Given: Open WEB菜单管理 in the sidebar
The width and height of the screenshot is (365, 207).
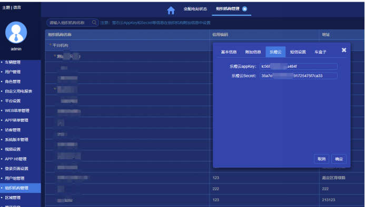Looking at the screenshot, I should [x=17, y=111].
